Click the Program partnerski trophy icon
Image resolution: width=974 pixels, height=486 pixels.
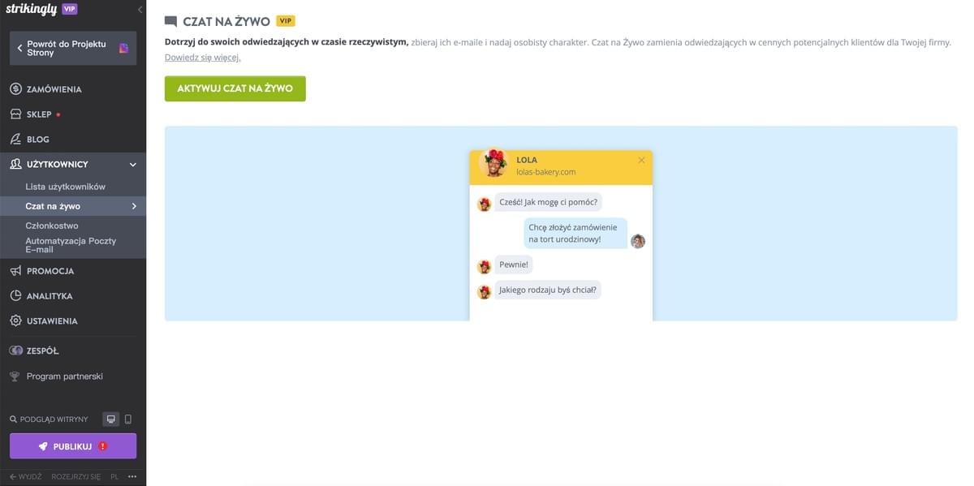tap(15, 376)
